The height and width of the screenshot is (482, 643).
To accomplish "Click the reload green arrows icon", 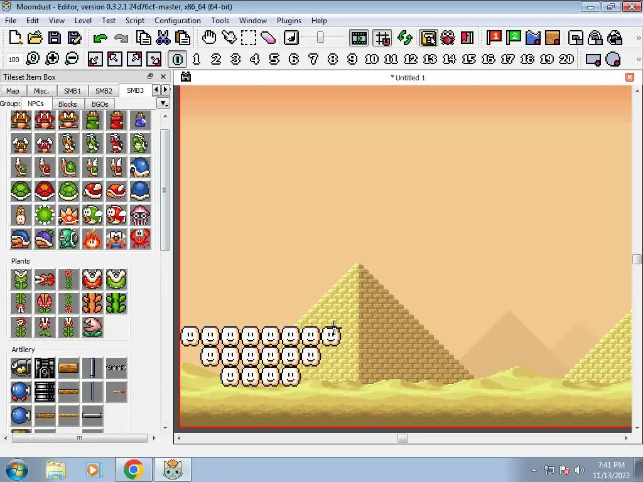I will tap(405, 38).
